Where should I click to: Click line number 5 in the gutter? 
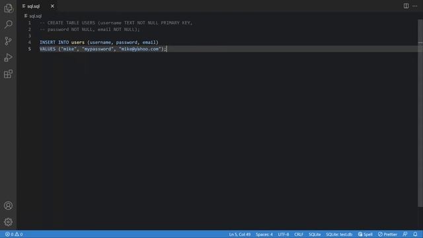pyautogui.click(x=30, y=49)
